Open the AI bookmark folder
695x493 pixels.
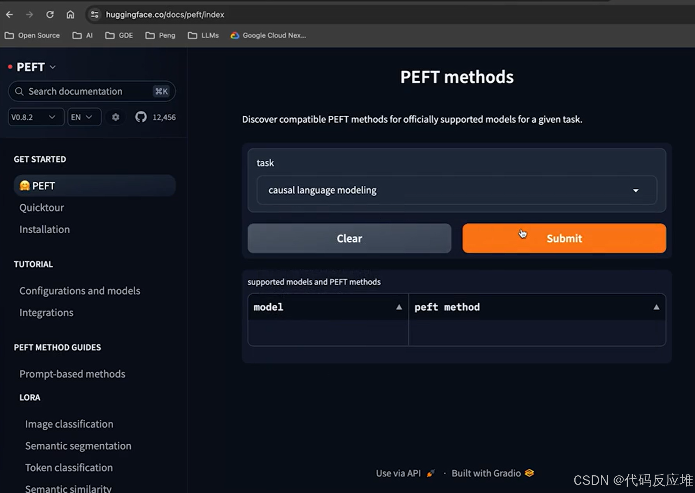pos(83,35)
